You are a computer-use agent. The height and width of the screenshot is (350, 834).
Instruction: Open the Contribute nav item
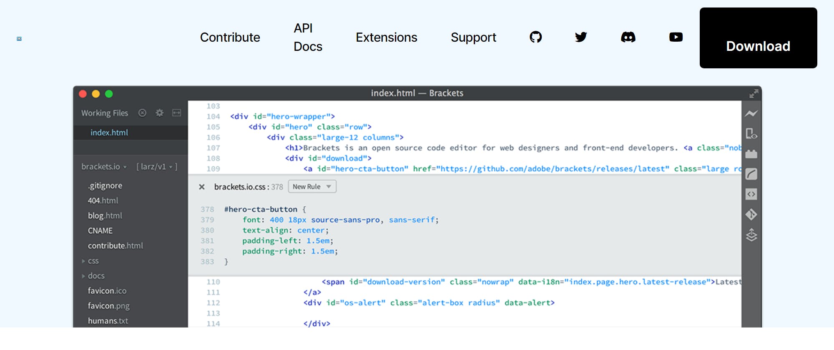[230, 37]
